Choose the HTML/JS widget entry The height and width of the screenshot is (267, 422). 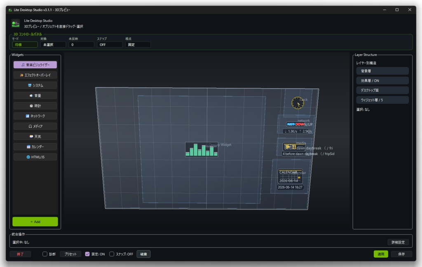pos(35,157)
